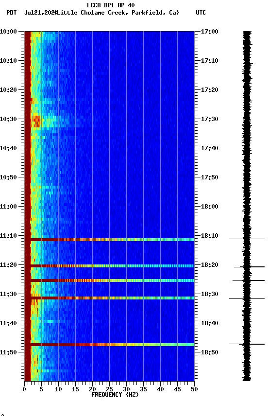The width and height of the screenshot is (268, 420).
Task: Click the "PDT" timezone label
Action: coord(12,13)
